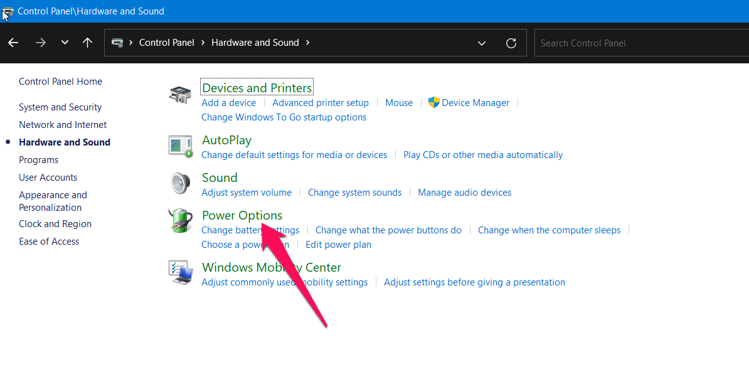
Task: Go up one level with the up arrow
Action: 87,43
